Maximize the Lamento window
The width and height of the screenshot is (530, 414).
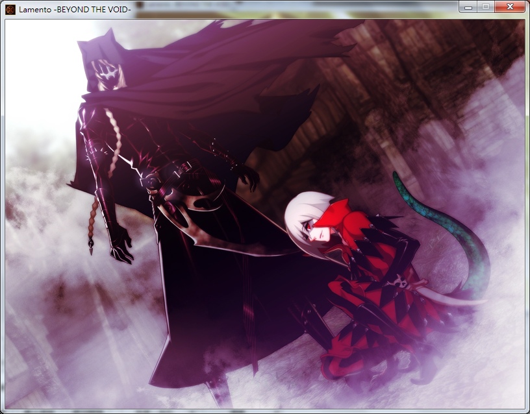coord(486,6)
